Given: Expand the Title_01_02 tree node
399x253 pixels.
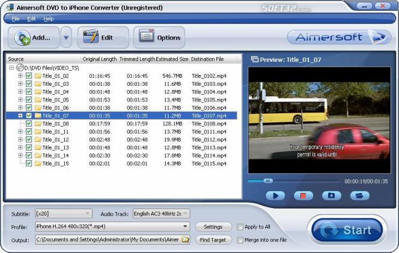Looking at the screenshot, I should (x=20, y=76).
